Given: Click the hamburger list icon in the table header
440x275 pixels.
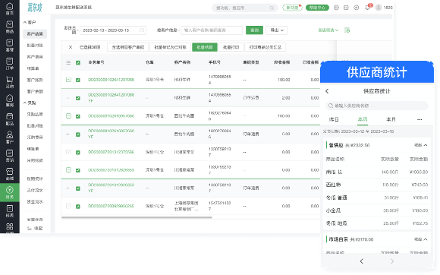Looking at the screenshot, I should pos(68,62).
